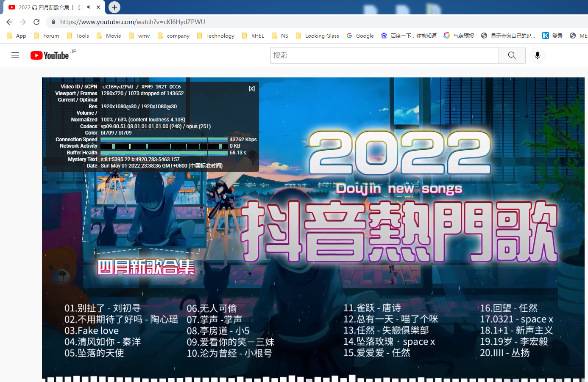Open the Google bookmark
The image size is (588, 382).
pyautogui.click(x=360, y=36)
